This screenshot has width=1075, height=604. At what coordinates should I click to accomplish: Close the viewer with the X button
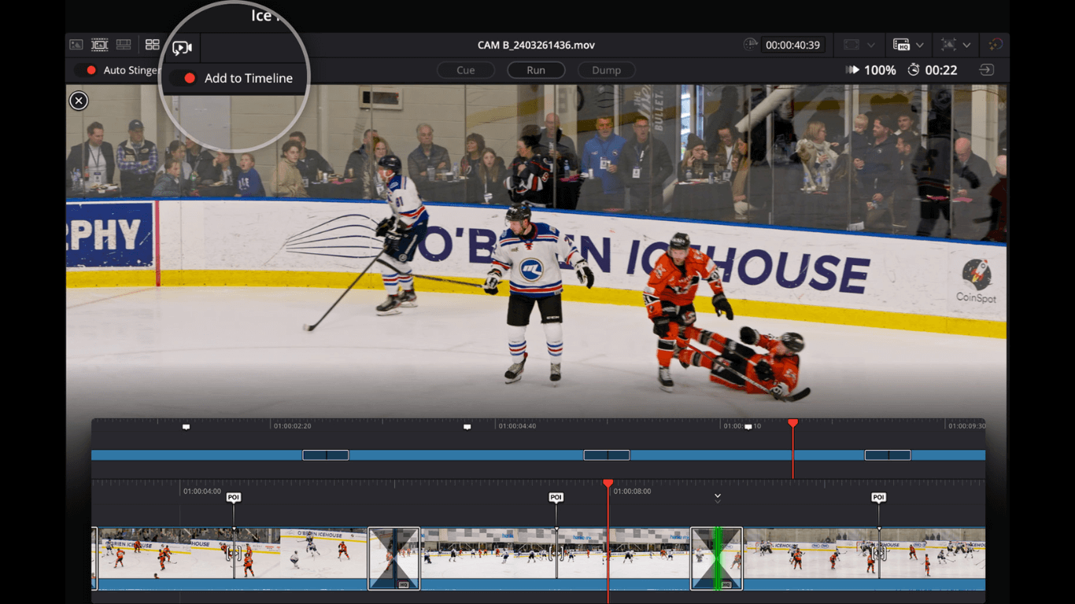[79, 101]
